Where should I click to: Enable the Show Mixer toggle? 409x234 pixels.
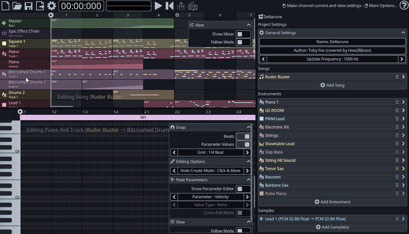click(x=243, y=34)
